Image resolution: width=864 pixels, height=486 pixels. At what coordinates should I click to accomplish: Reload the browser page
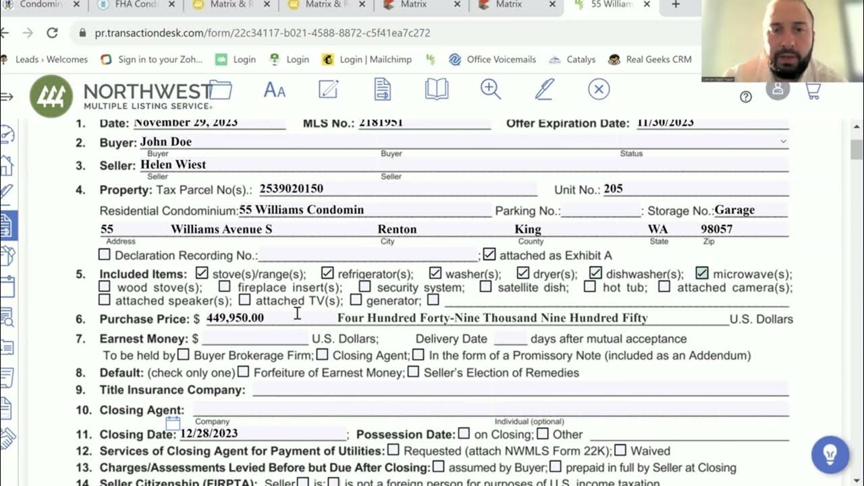[x=52, y=32]
